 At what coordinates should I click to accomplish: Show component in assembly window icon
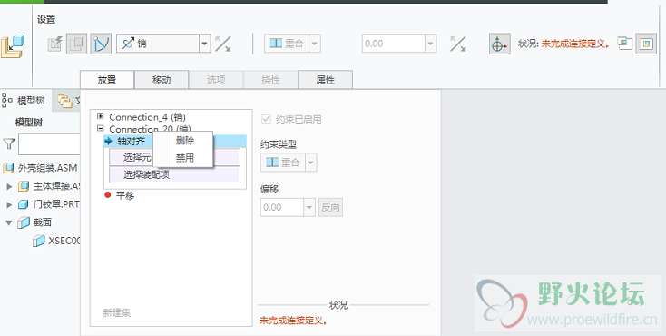coord(646,44)
